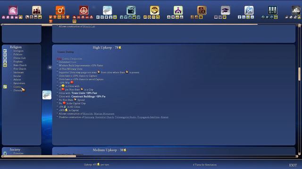Open the Cosmic Perspective technology link
Viewport: 302px width, 169px height.
(x=72, y=59)
